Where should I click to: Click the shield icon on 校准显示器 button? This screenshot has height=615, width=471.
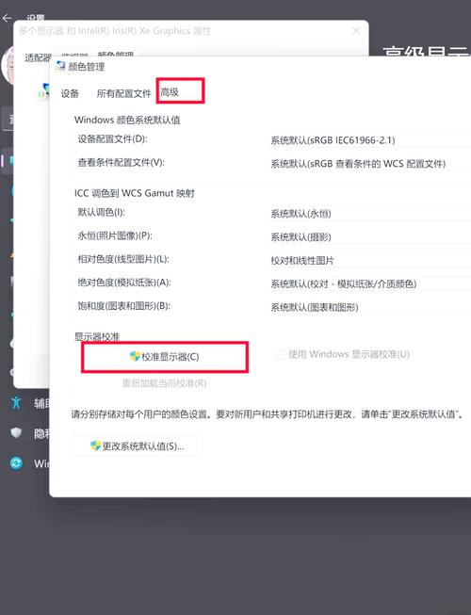pyautogui.click(x=135, y=356)
